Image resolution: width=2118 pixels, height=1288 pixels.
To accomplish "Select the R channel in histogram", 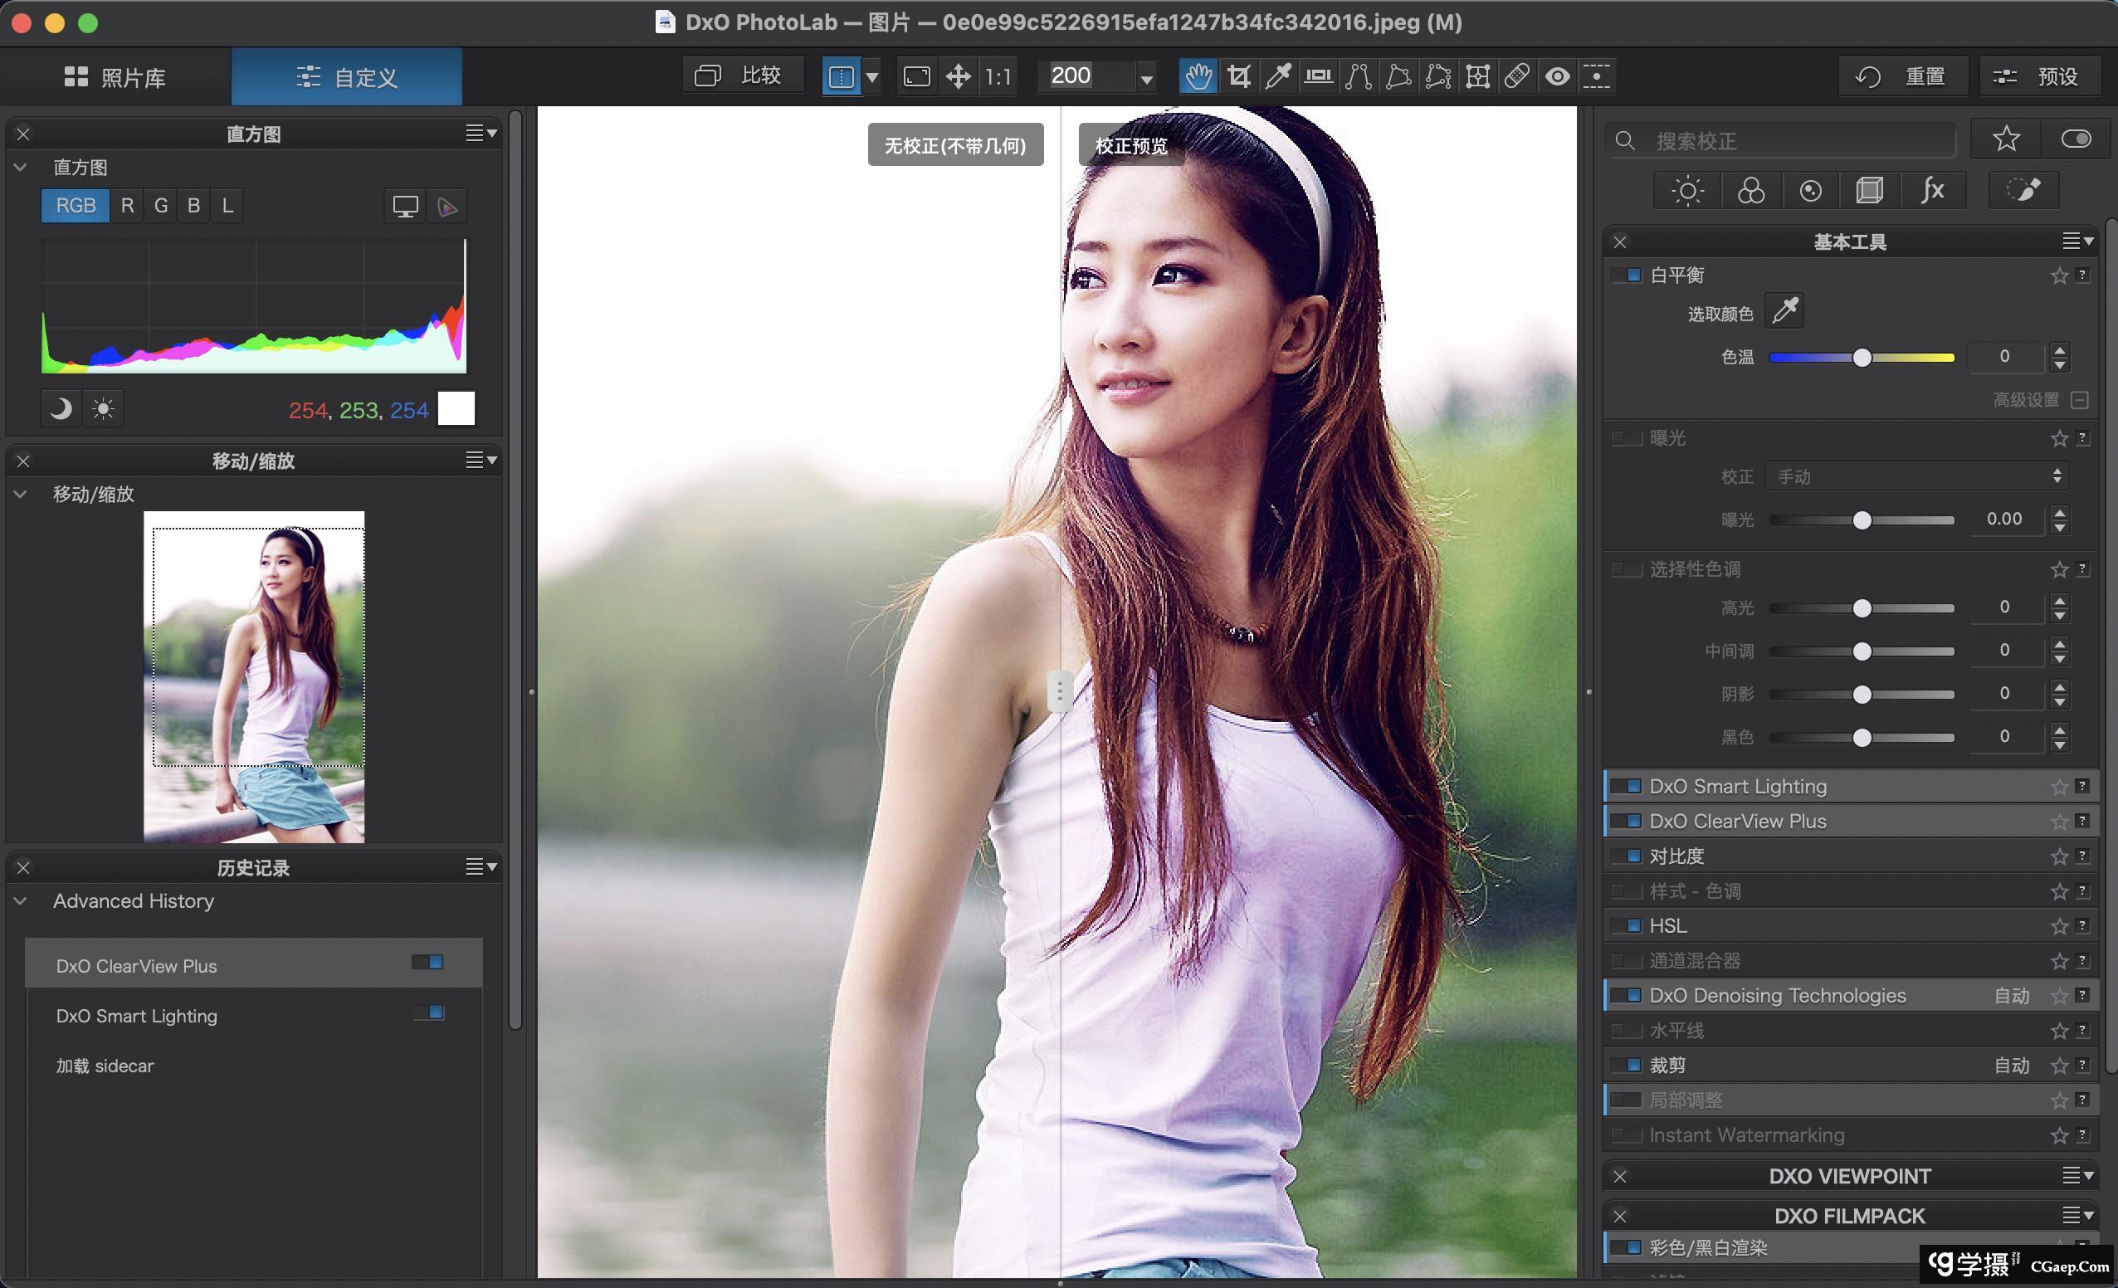I will tap(127, 206).
